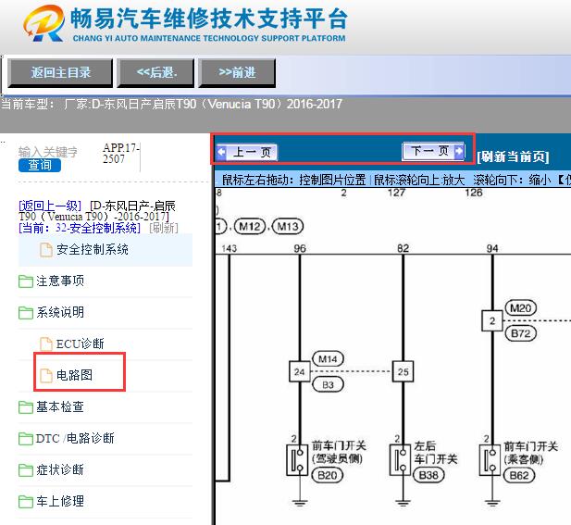Click the B20 connector label
Image resolution: width=571 pixels, height=525 pixels.
pyautogui.click(x=327, y=475)
